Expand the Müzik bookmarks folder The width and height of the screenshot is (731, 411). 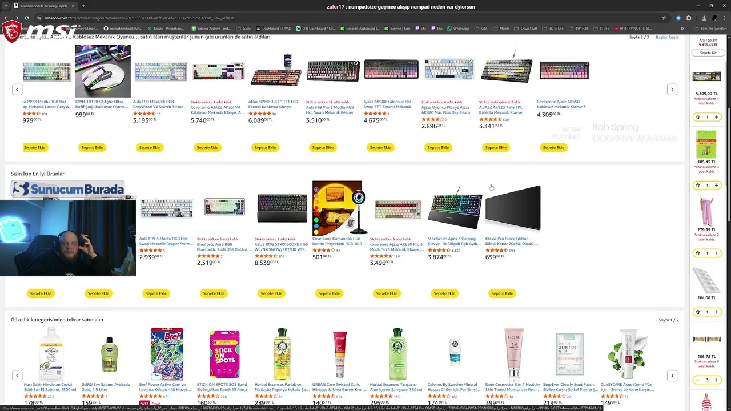(x=501, y=28)
